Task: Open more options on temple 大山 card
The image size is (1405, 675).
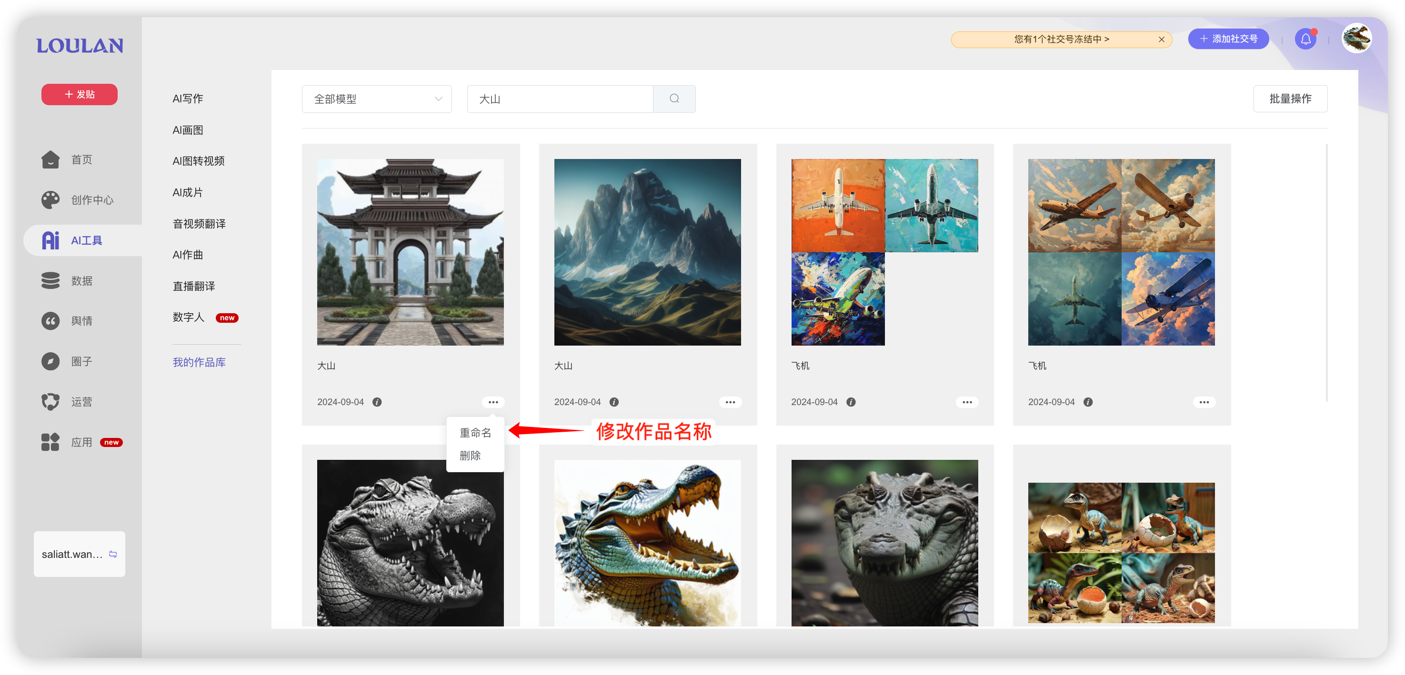Action: pos(493,402)
